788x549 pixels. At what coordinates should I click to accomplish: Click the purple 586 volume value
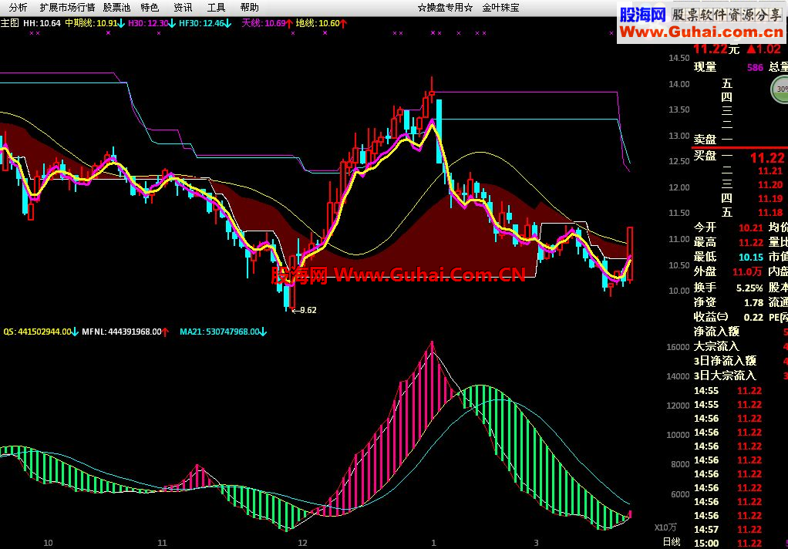click(x=755, y=67)
